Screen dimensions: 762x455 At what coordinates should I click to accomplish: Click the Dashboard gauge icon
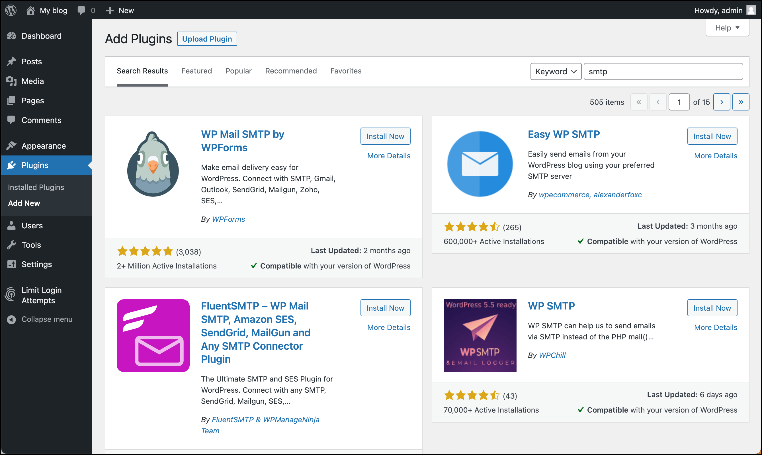[x=11, y=36]
